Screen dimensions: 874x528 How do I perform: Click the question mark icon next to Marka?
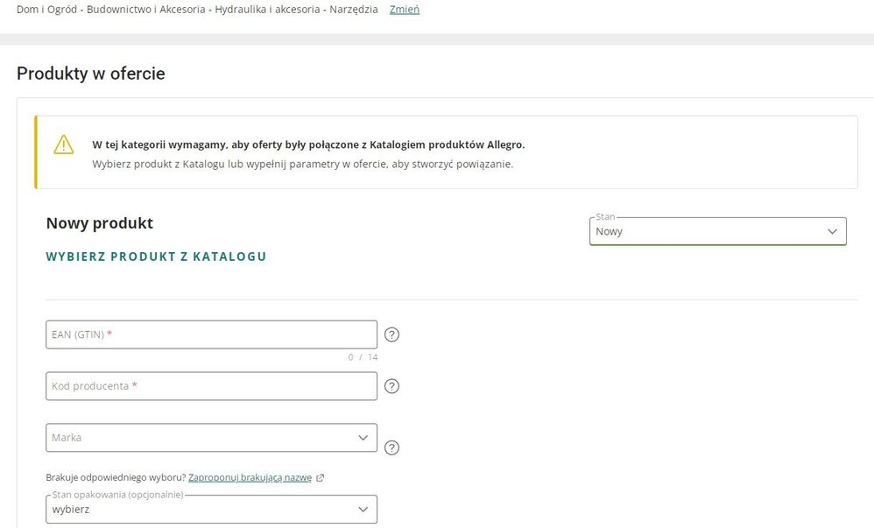click(x=391, y=447)
